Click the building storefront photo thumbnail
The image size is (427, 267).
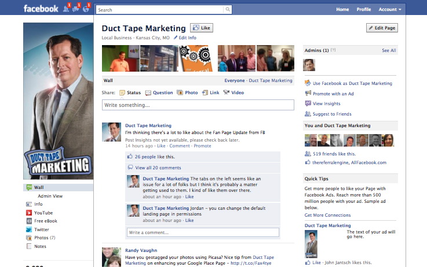tap(159, 58)
